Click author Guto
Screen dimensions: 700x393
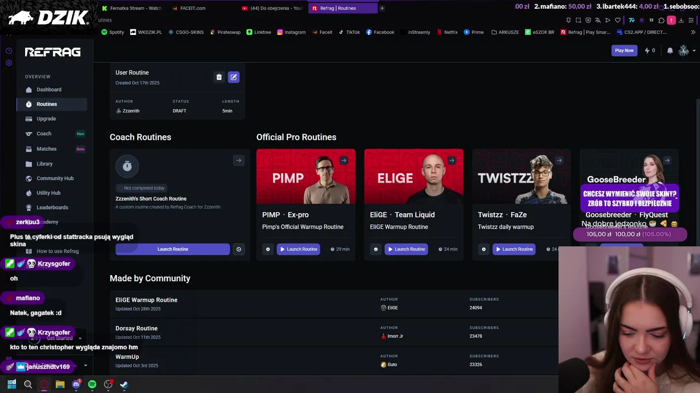tap(389, 365)
